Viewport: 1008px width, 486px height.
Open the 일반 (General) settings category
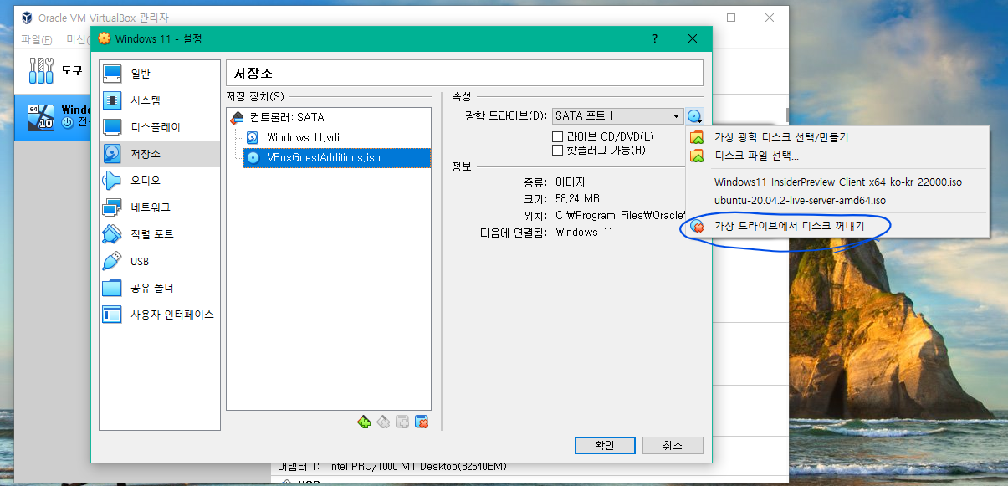pos(159,74)
